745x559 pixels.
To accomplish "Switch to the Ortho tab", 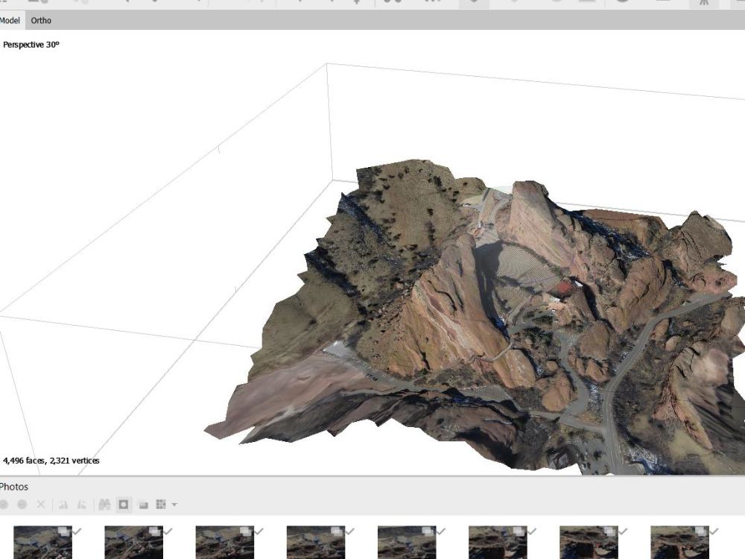I will click(41, 20).
